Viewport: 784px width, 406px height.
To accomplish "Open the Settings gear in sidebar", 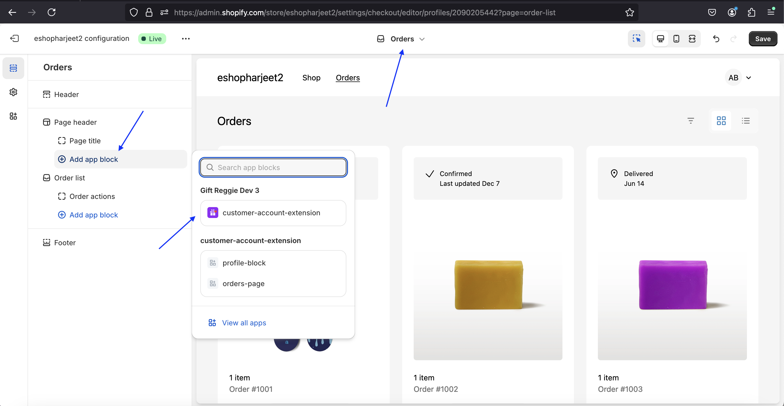I will 13,92.
